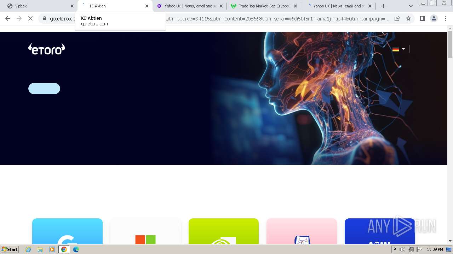Close the Trade Top Market Cap tab
The height and width of the screenshot is (254, 453).
click(296, 6)
